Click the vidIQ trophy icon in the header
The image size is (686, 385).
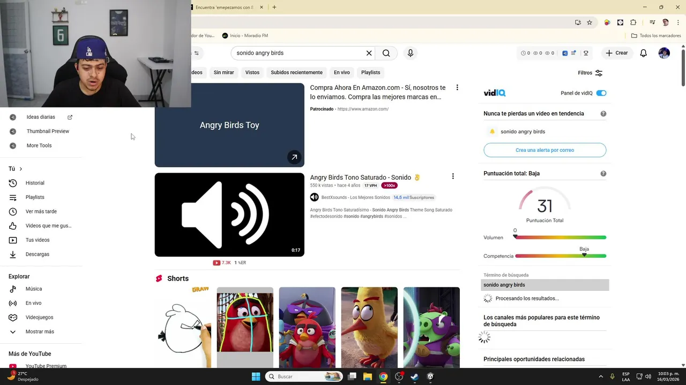586,53
